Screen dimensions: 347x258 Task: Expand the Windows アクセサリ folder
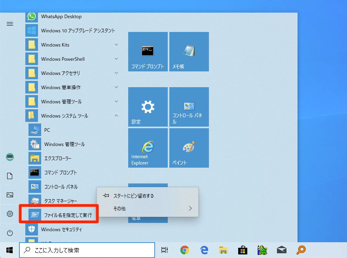click(x=72, y=73)
